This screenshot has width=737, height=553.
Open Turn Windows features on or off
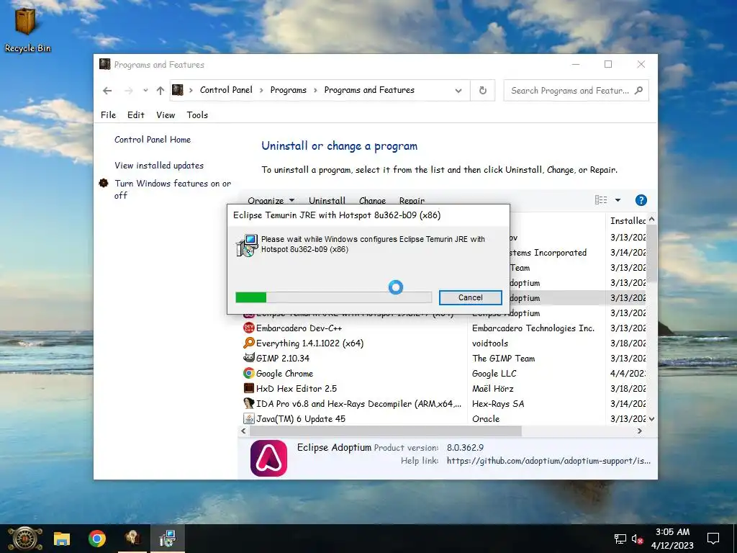[x=173, y=189]
